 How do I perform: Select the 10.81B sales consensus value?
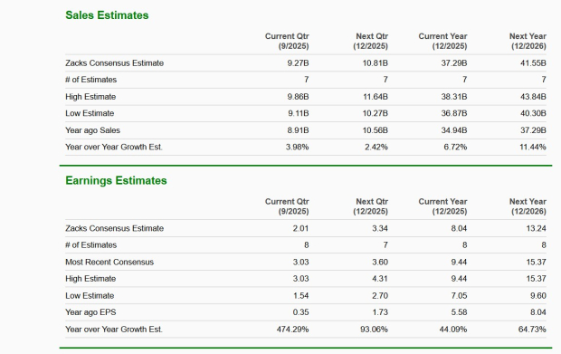375,63
